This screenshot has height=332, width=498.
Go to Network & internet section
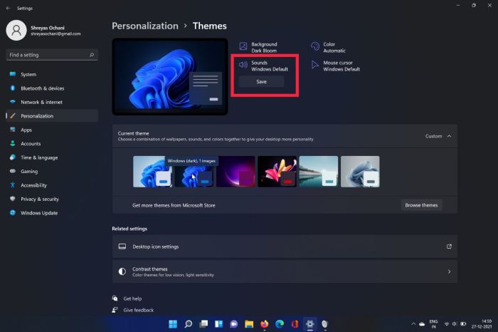52,102
